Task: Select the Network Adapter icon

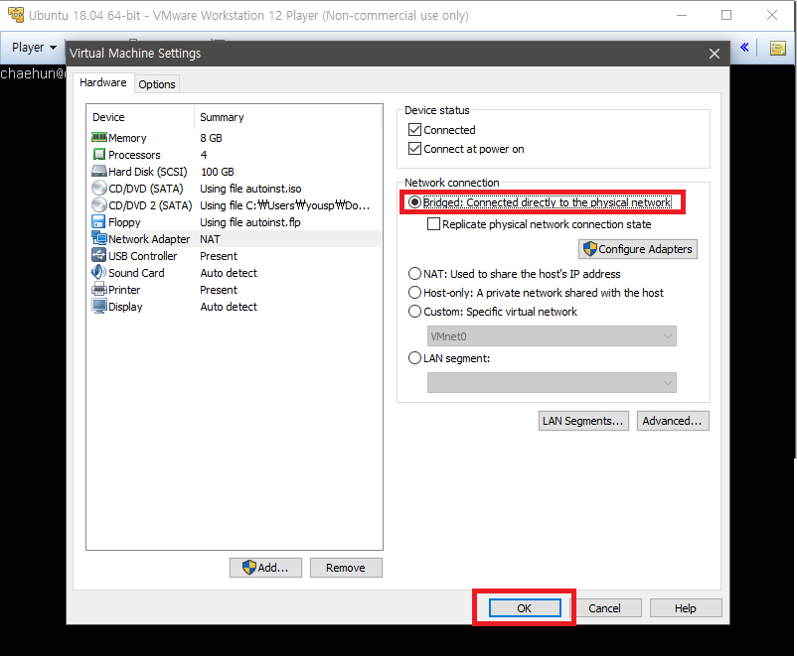Action: [99, 238]
